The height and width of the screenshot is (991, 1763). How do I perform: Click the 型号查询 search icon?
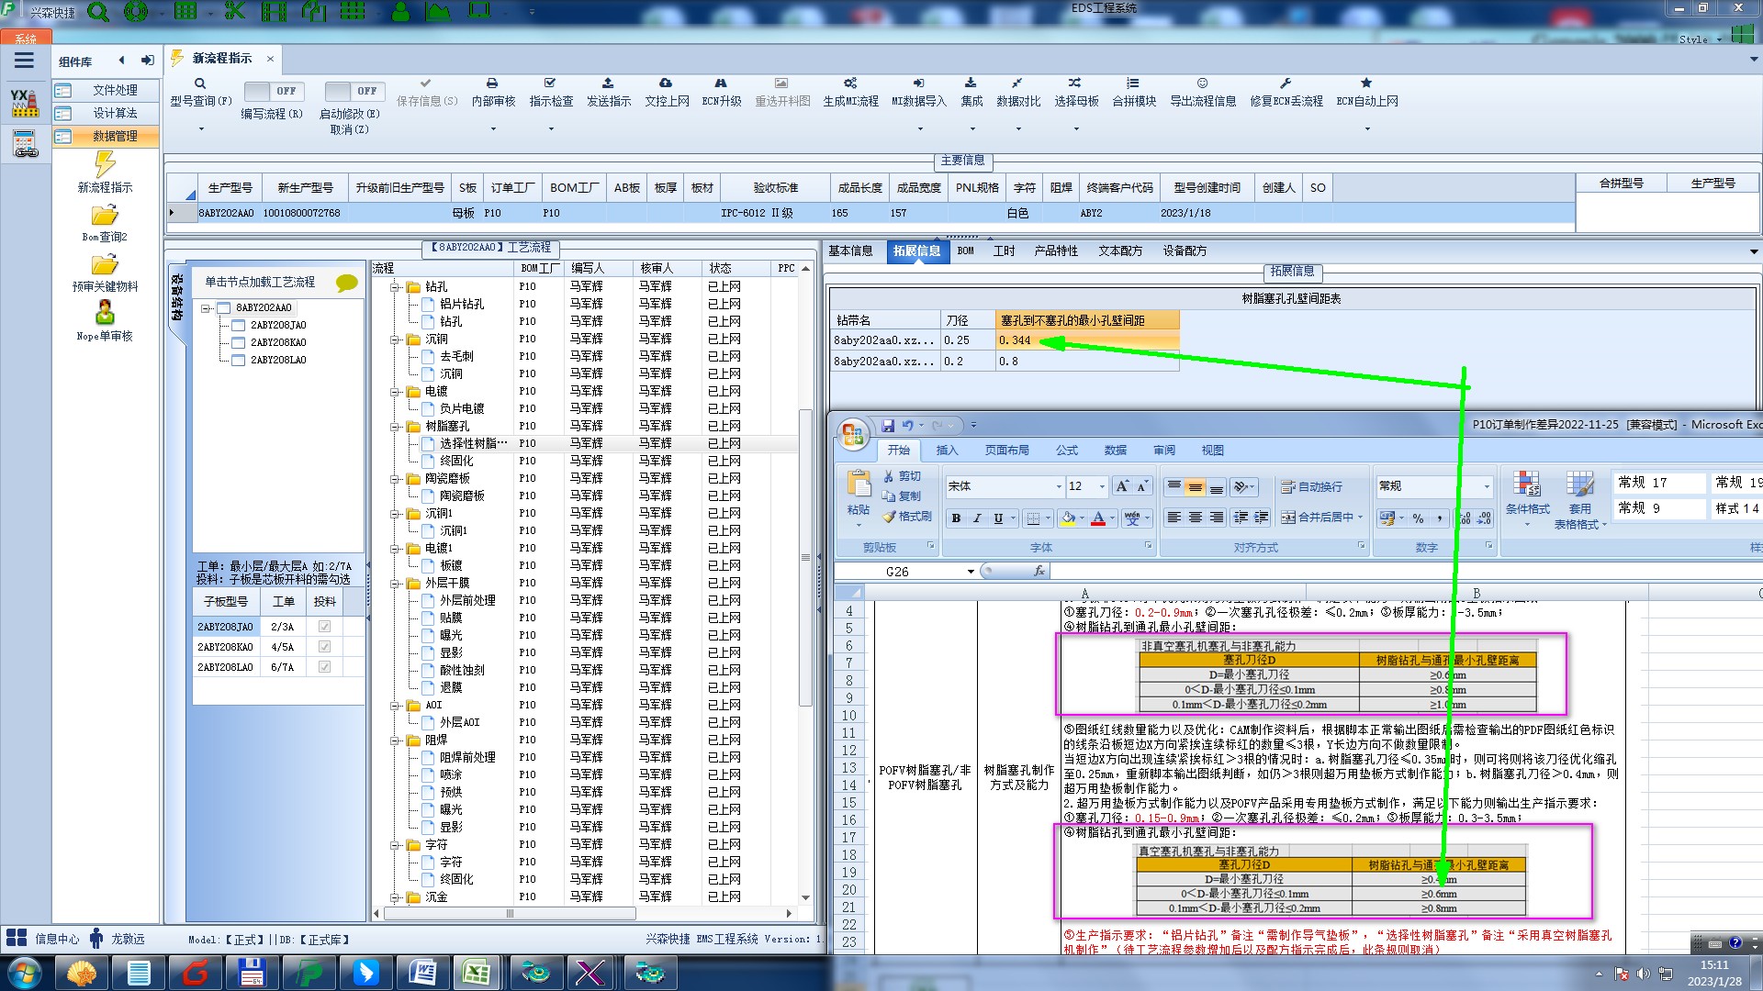point(200,84)
